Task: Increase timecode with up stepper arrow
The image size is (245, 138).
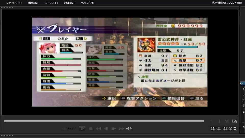Action: (235, 128)
